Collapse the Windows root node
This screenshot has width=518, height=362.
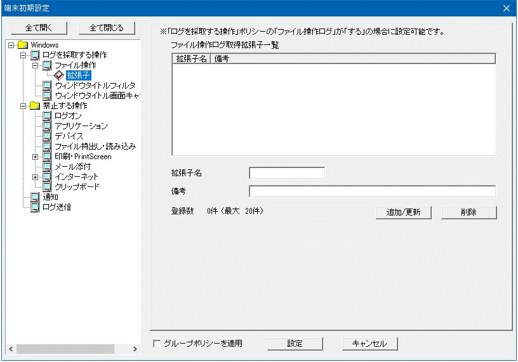(x=11, y=45)
